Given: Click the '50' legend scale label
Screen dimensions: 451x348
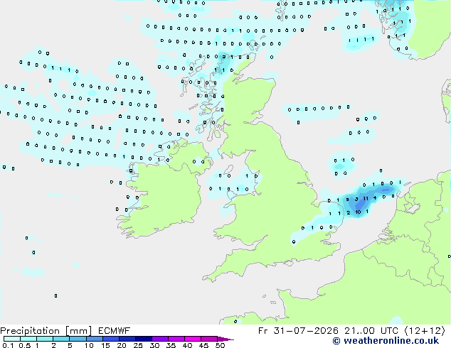Looking at the screenshot, I should 220,345.
